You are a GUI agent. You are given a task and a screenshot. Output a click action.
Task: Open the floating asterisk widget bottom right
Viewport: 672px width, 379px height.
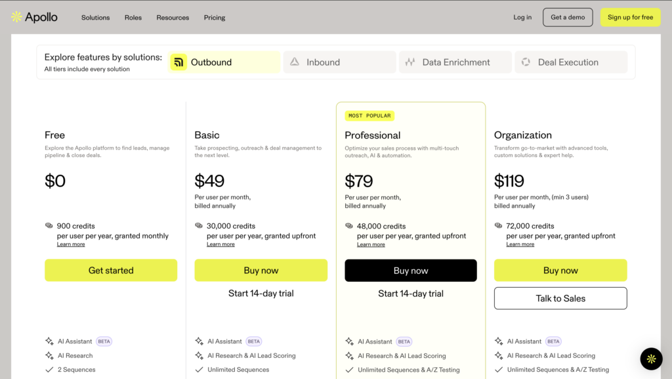650,359
